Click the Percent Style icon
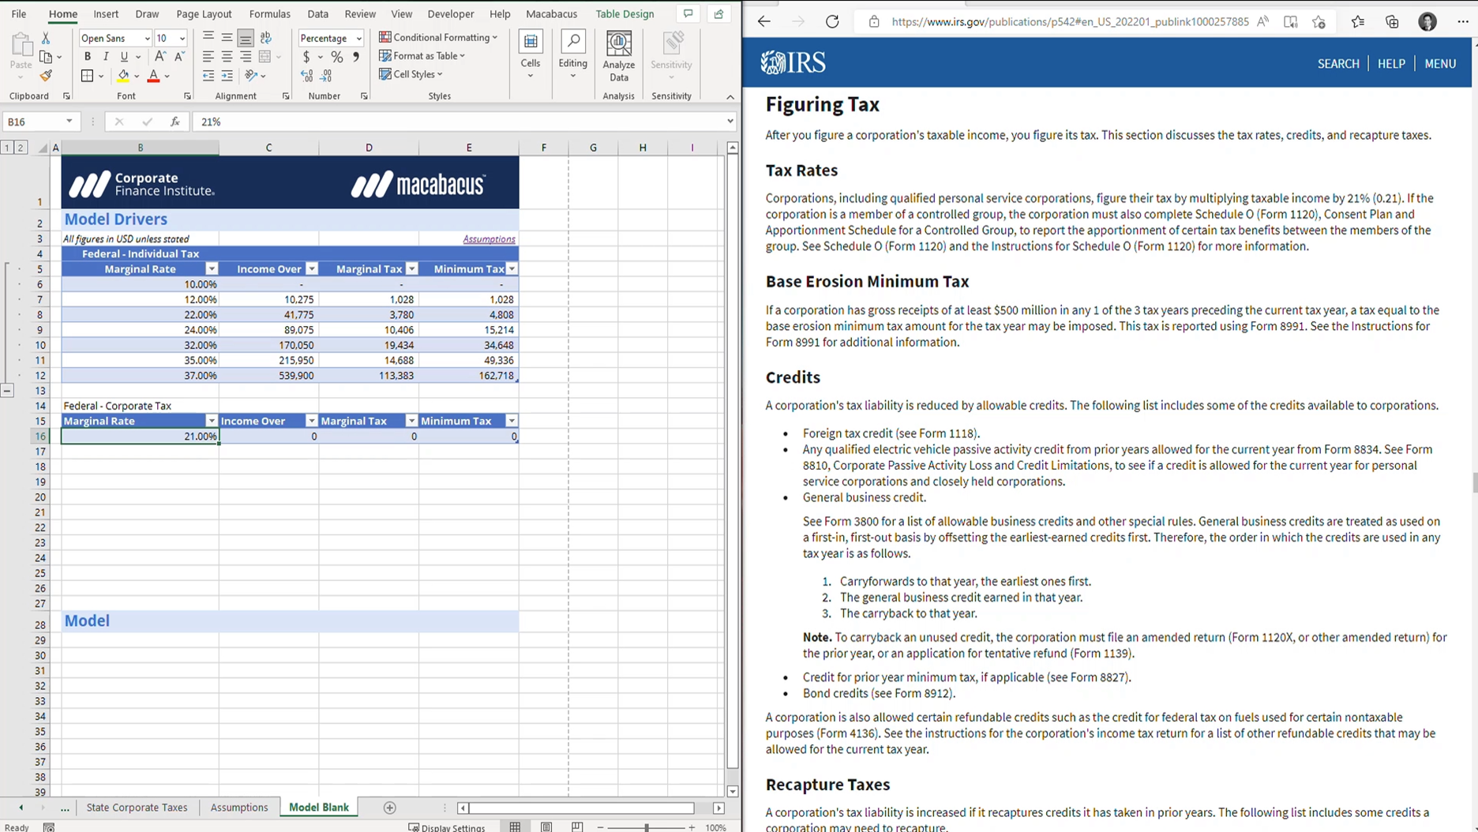The image size is (1478, 832). [x=337, y=57]
